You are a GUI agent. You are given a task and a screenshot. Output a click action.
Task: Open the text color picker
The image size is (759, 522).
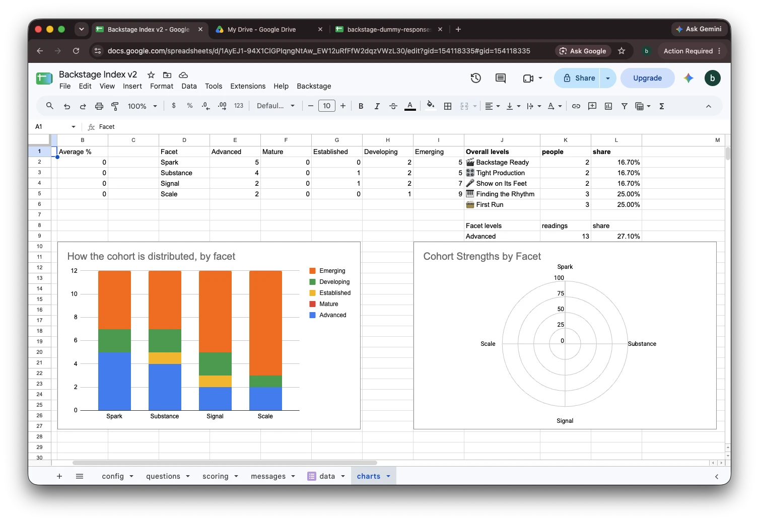(x=410, y=106)
